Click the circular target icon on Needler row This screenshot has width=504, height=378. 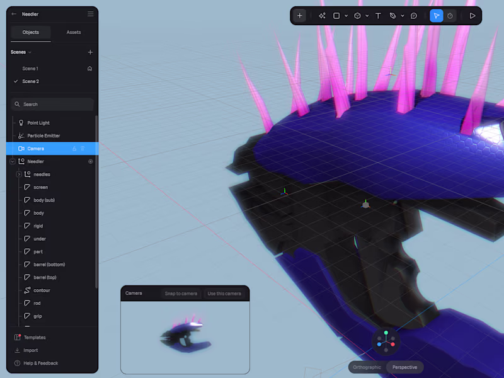click(90, 161)
